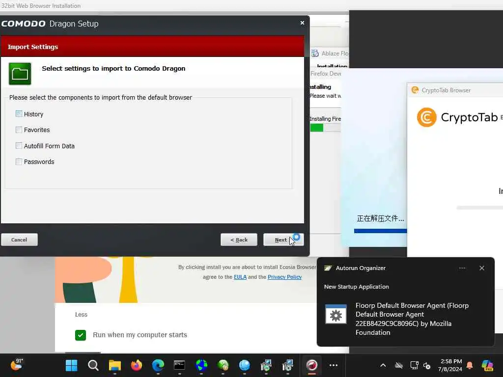Click the muted volume tray icon
This screenshot has width=503, height=377.
click(427, 365)
